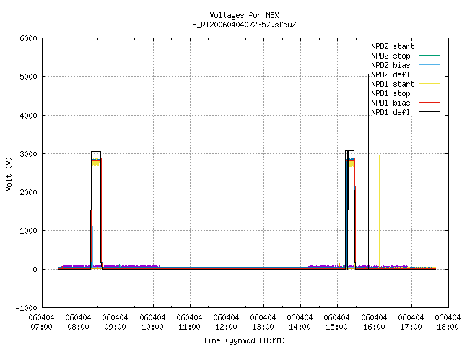462x347 pixels.
Task: Click the -1000 y-axis tick label
Action: coord(26,308)
